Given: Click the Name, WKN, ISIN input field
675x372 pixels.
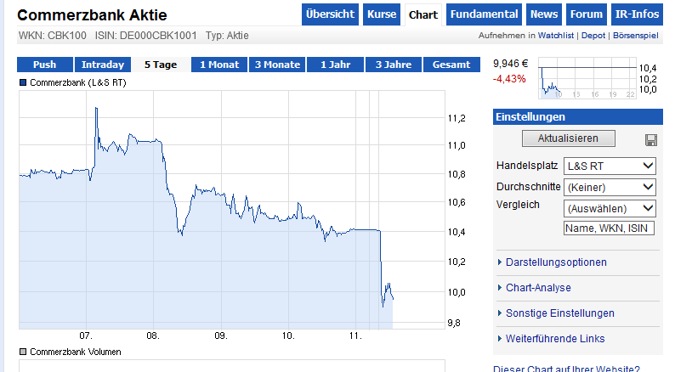Looking at the screenshot, I should 609,228.
